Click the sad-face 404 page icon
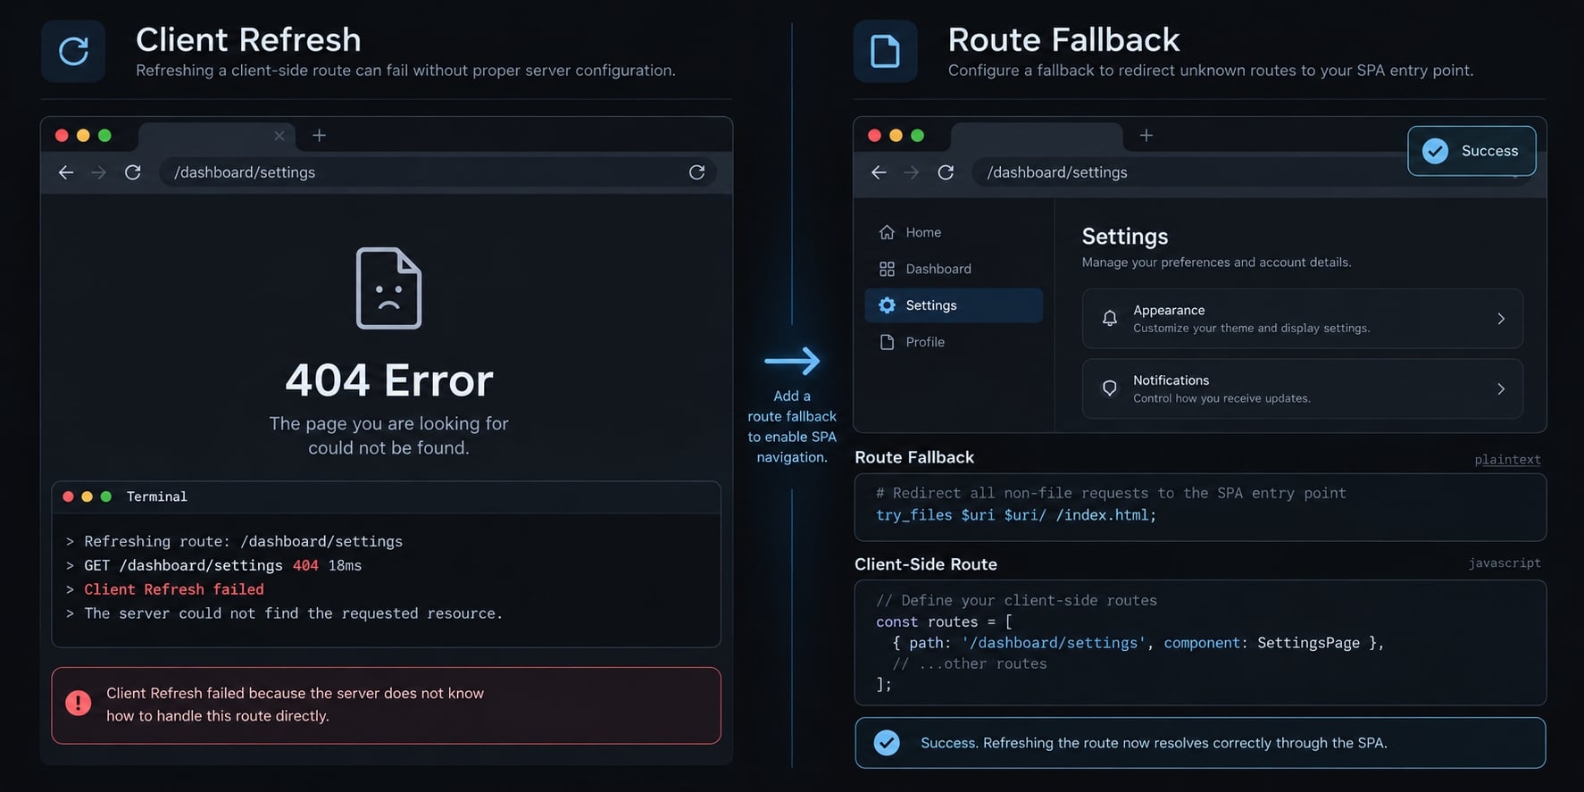This screenshot has height=792, width=1584. pyautogui.click(x=388, y=288)
